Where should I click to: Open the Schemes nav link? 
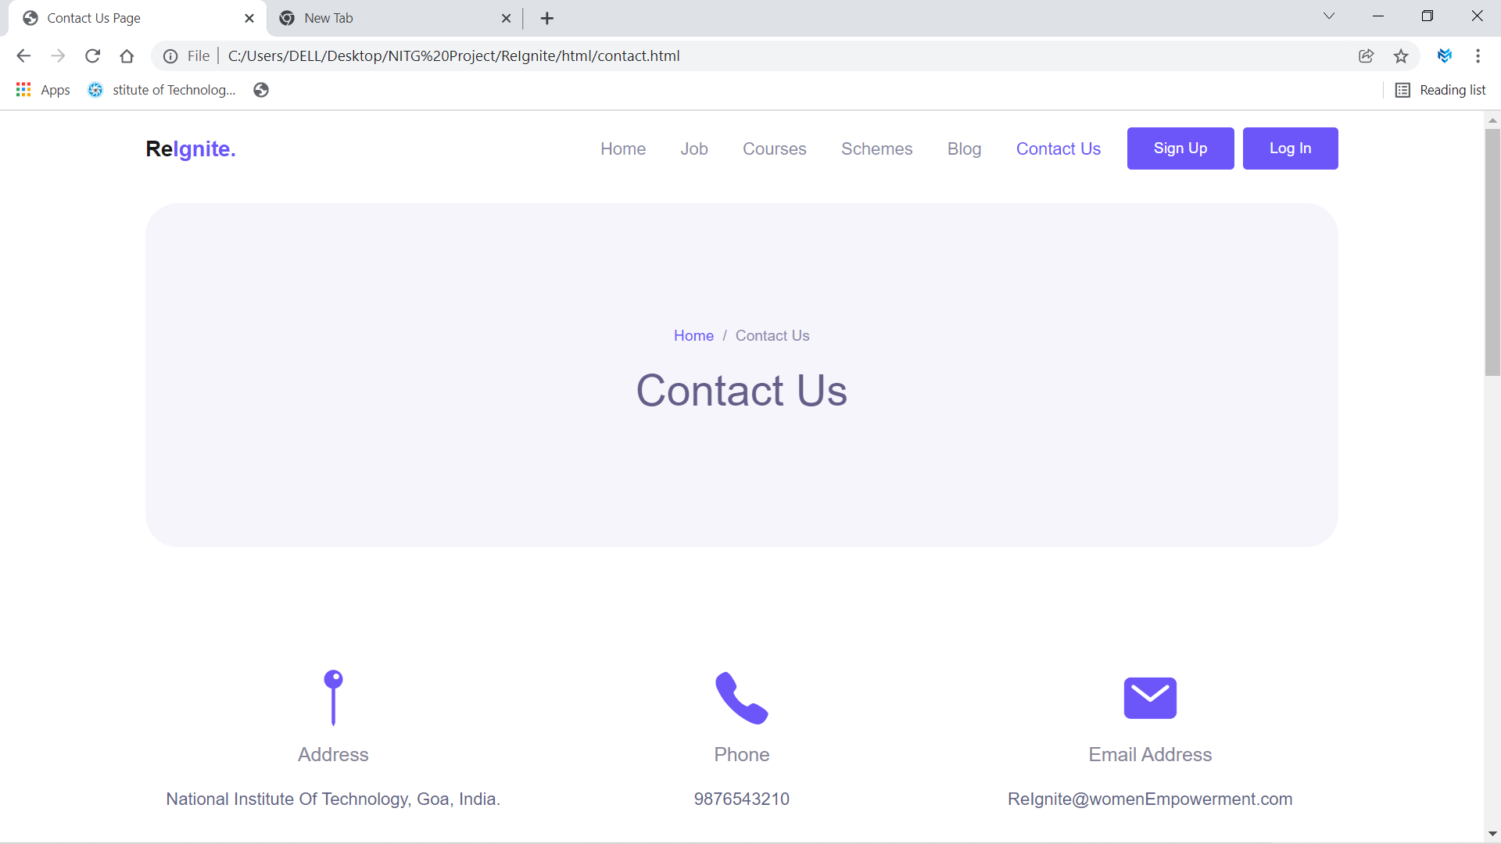tap(876, 148)
